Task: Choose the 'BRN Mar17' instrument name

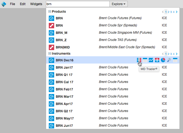Action: [64, 96]
